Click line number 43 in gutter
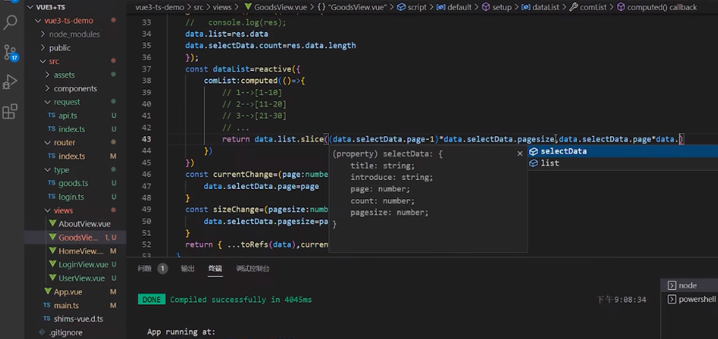The height and width of the screenshot is (339, 718). (x=146, y=139)
